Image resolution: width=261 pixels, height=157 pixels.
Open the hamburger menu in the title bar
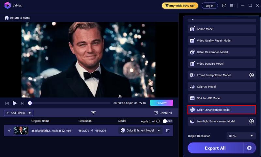[x=232, y=6]
